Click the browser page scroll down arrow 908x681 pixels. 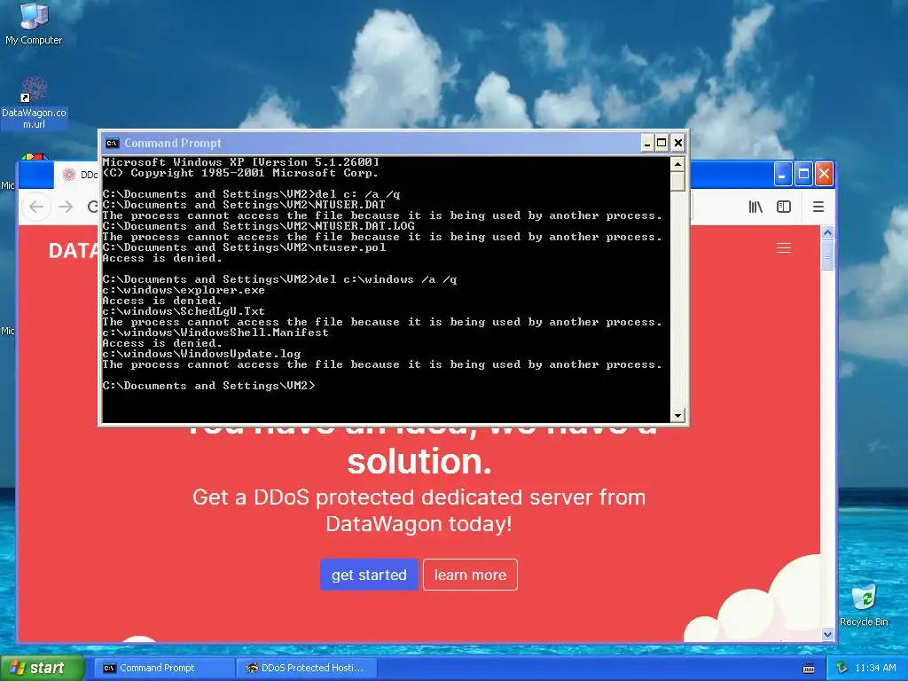pos(827,634)
